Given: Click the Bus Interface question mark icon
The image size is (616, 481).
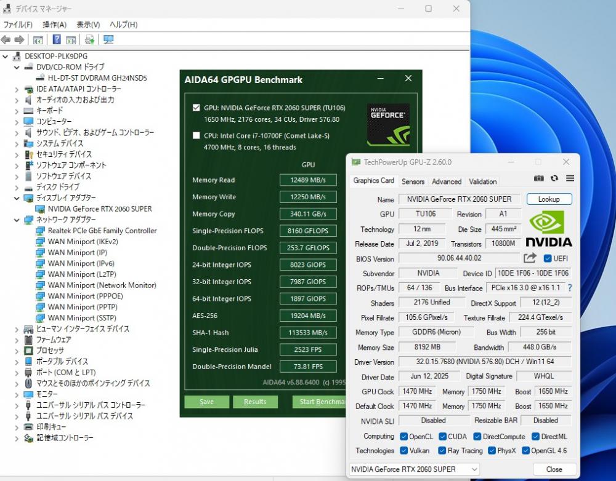Looking at the screenshot, I should click(x=570, y=288).
